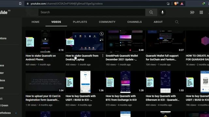209x117 pixels.
Task: Click the '193 views • 1 month ago' text
Action: tap(118, 65)
